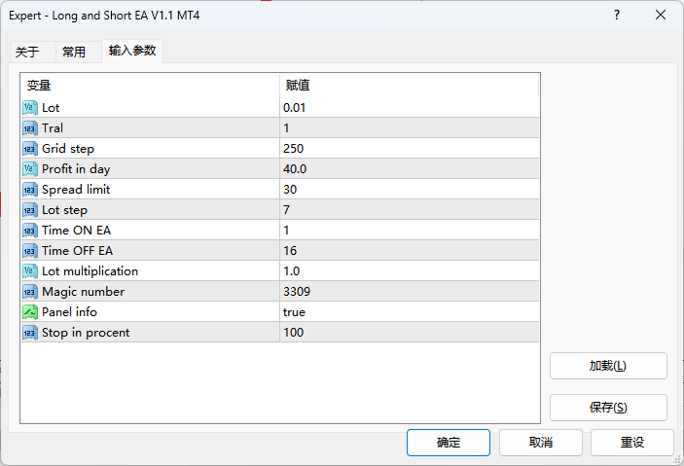Click the icon next to Lot step

coord(29,210)
